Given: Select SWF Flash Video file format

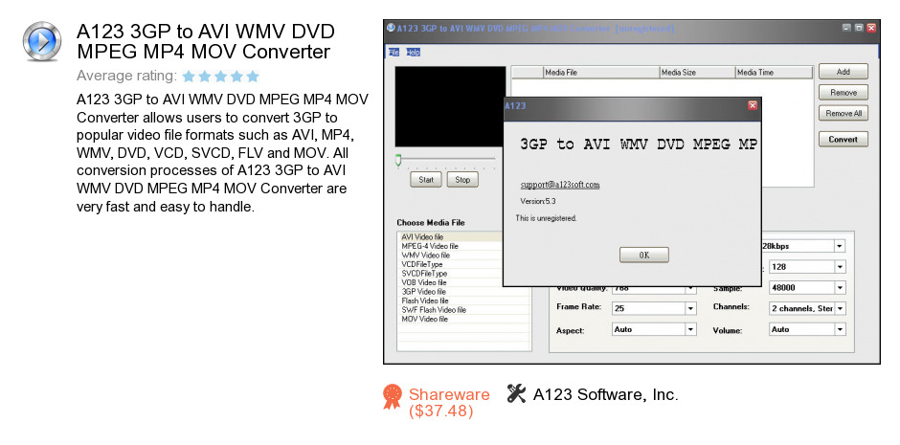Looking at the screenshot, I should pyautogui.click(x=463, y=310).
